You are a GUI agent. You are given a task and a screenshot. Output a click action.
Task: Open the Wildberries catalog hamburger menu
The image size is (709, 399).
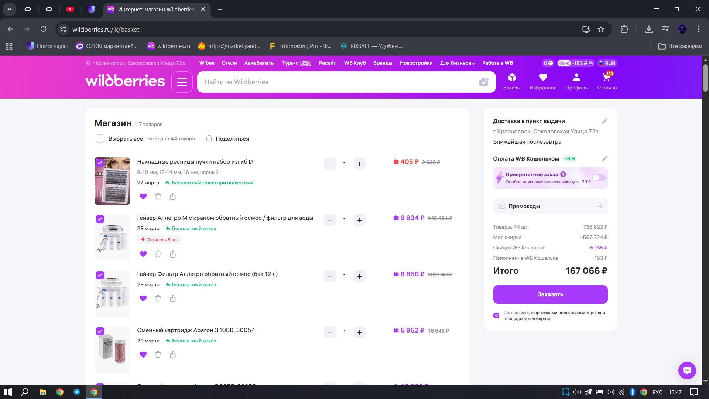tap(182, 82)
